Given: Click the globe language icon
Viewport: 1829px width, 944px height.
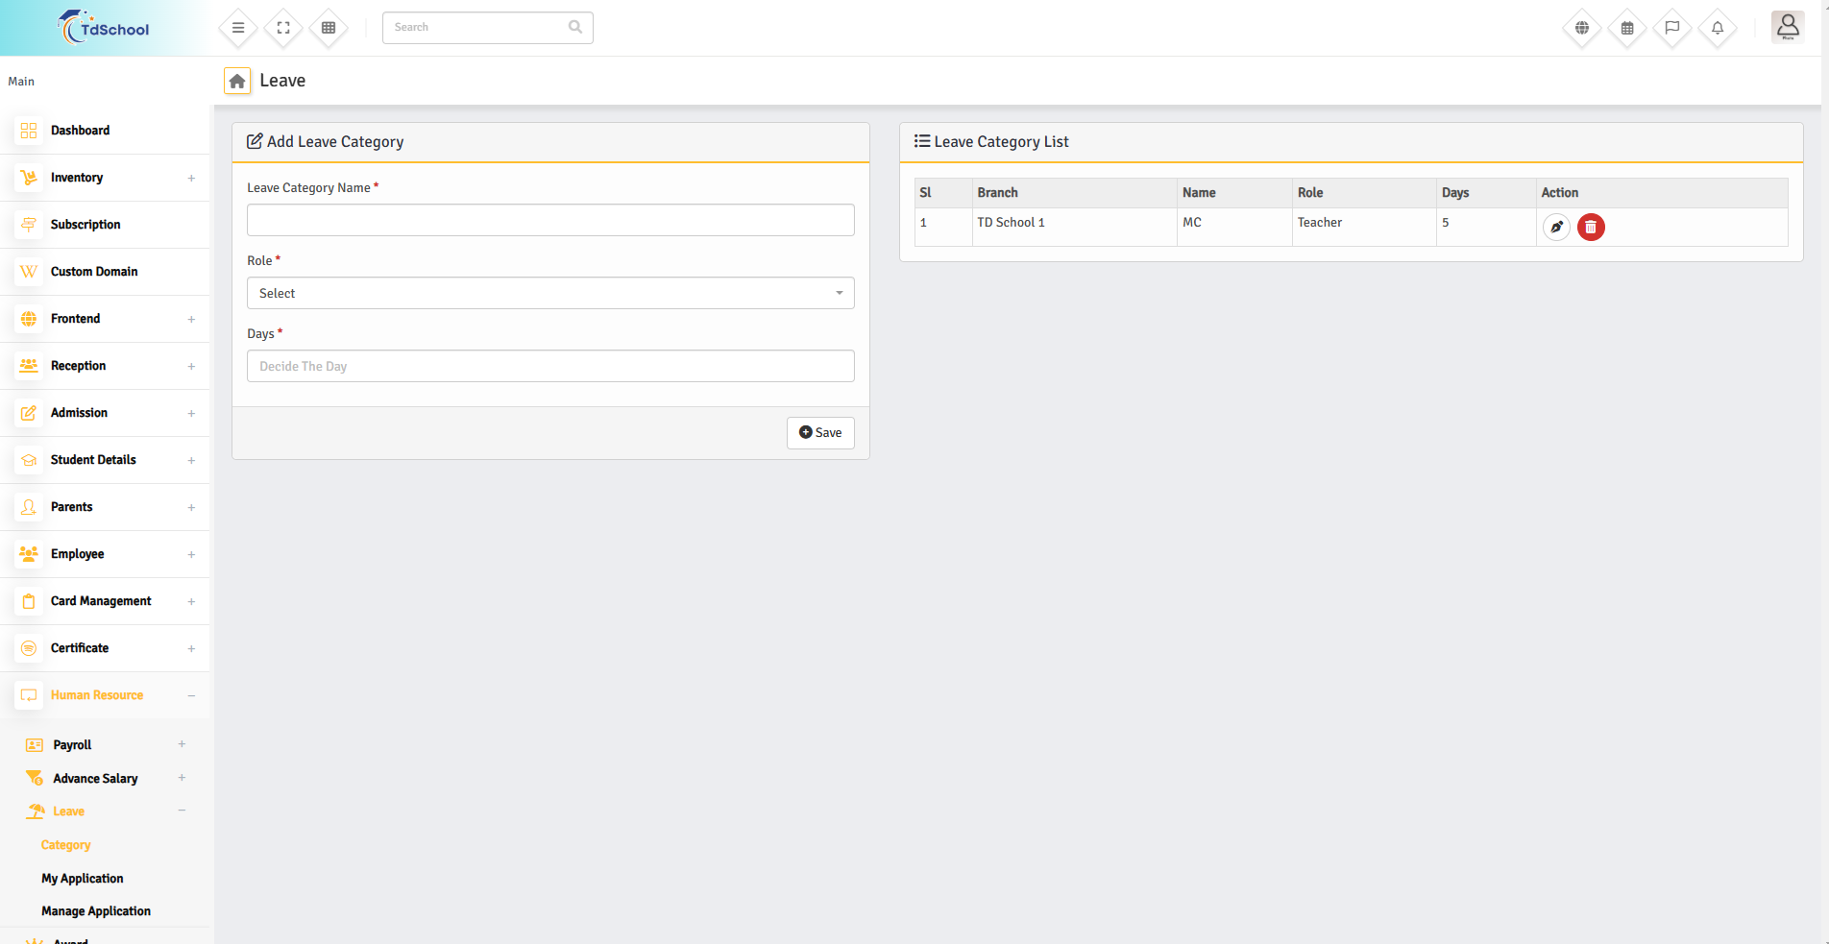Looking at the screenshot, I should pos(1582,28).
